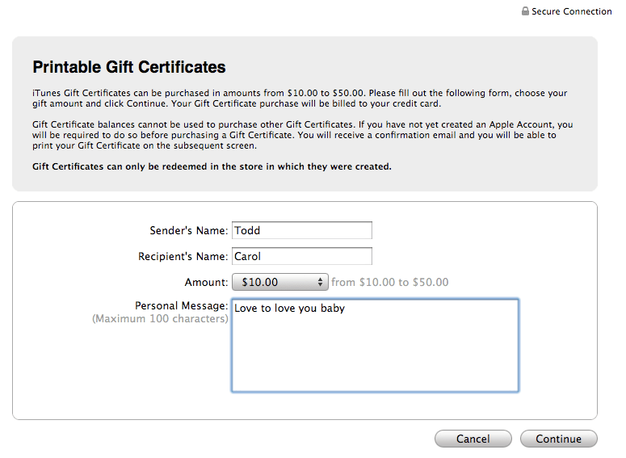Screen dimensions: 626x458
Task: Click the 'Secure Connection' text
Action: click(572, 11)
